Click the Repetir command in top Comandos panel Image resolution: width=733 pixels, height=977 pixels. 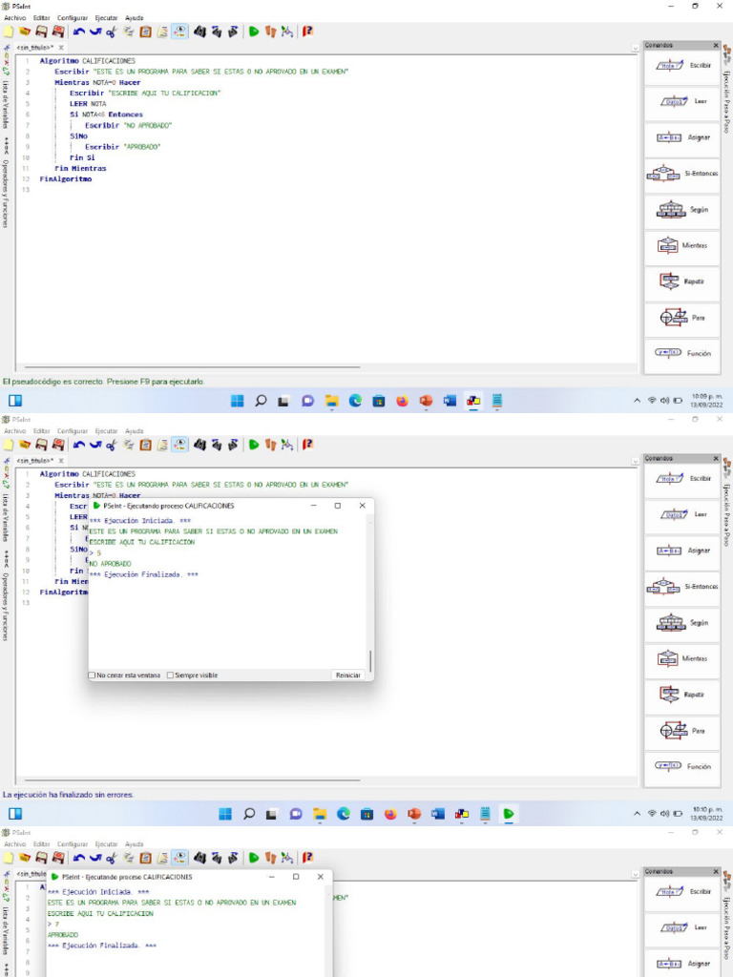coord(681,281)
